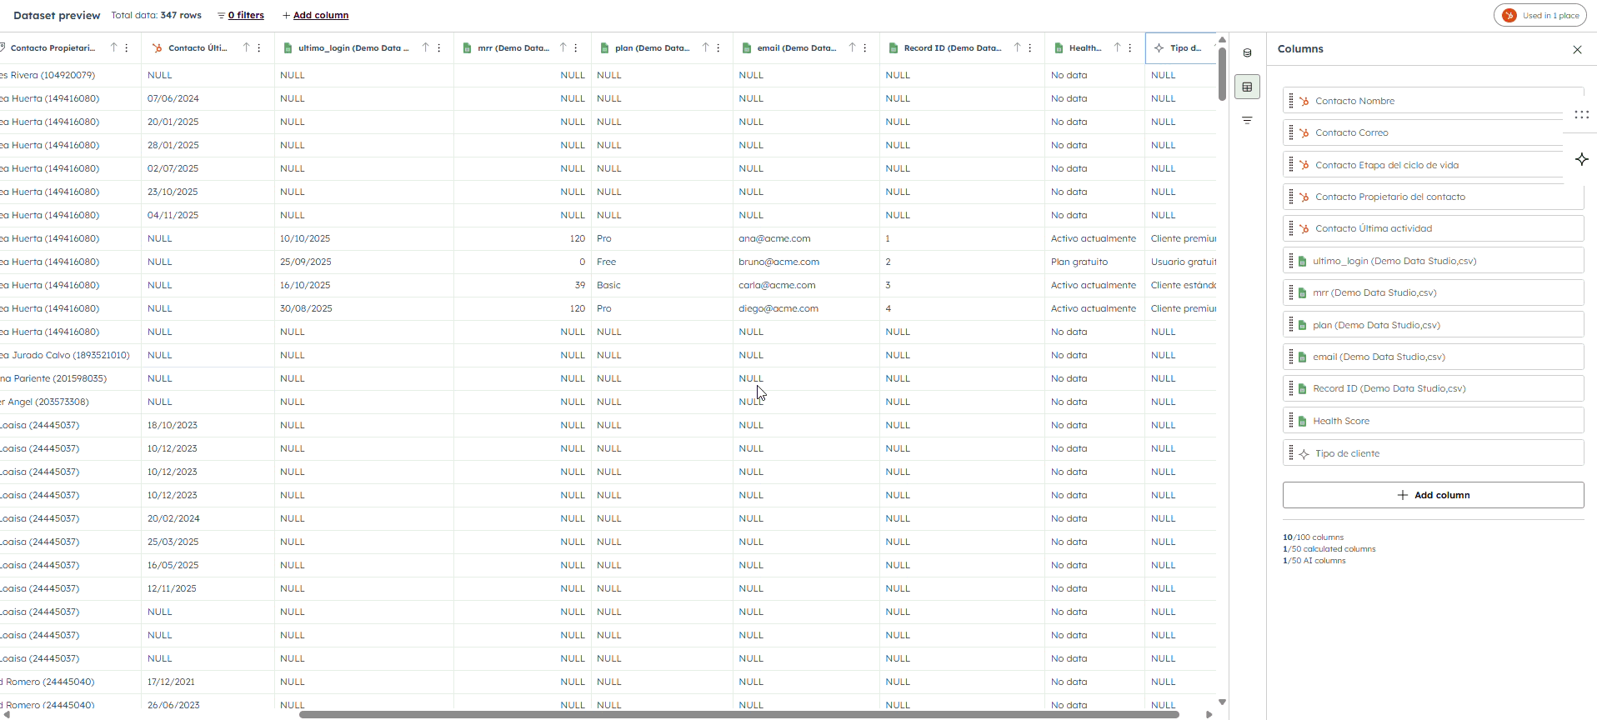Click Add column link in header
Image resolution: width=1597 pixels, height=720 pixels.
point(320,16)
